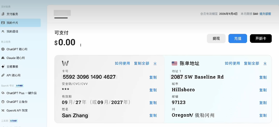Click the card panel download arrow icon

(155, 63)
